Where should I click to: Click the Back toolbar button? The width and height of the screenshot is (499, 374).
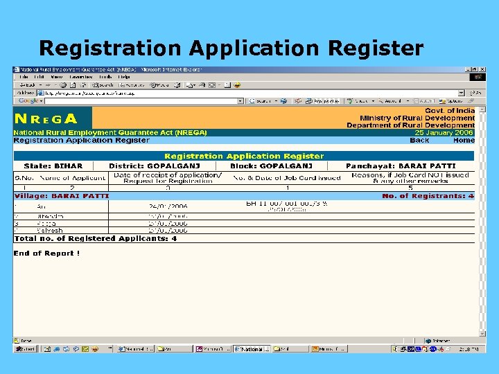[x=28, y=85]
